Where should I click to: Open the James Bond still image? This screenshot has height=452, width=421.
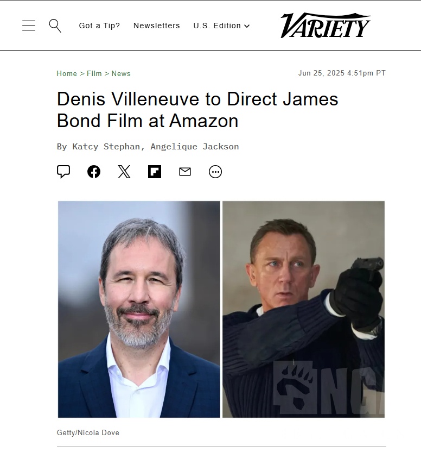tap(303, 309)
